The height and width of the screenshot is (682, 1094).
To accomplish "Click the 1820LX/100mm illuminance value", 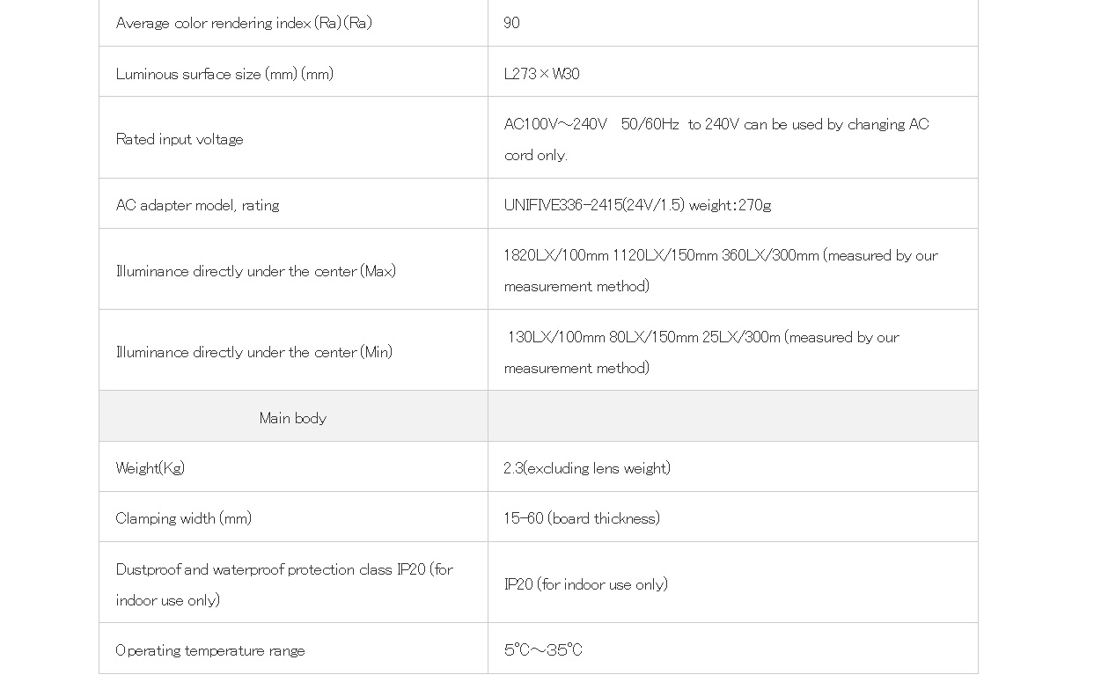I will 556,255.
